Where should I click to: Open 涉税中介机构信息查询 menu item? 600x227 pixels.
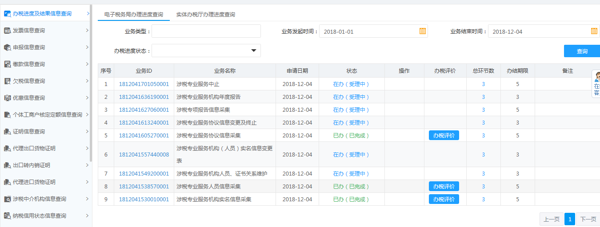tap(40, 199)
